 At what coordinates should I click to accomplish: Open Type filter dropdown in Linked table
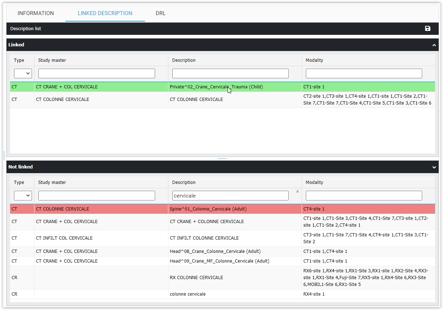coord(23,74)
